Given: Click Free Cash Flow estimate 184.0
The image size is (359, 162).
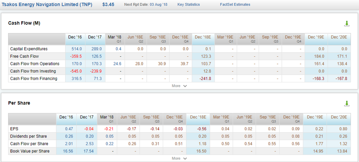Looking at the screenshot, I should [319, 56].
